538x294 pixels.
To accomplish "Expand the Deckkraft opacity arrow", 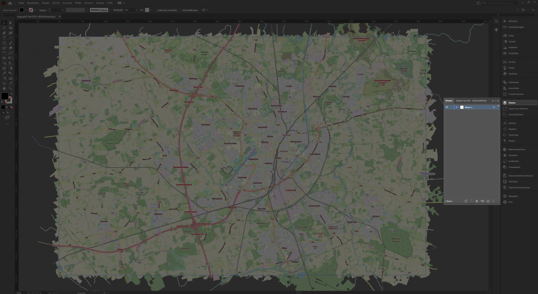I will 136,10.
